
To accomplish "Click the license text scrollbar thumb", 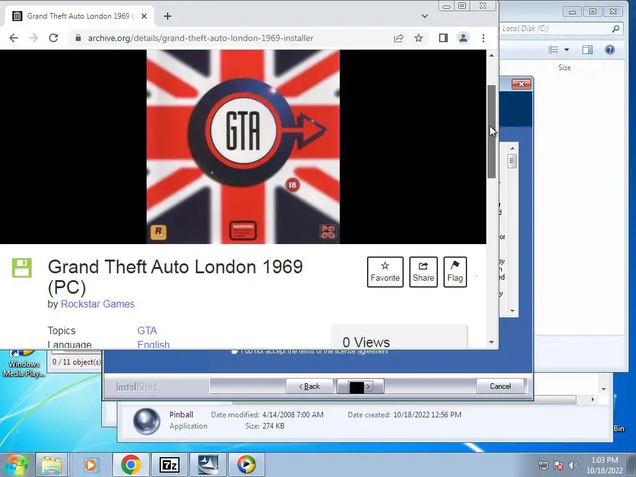I will coord(512,161).
